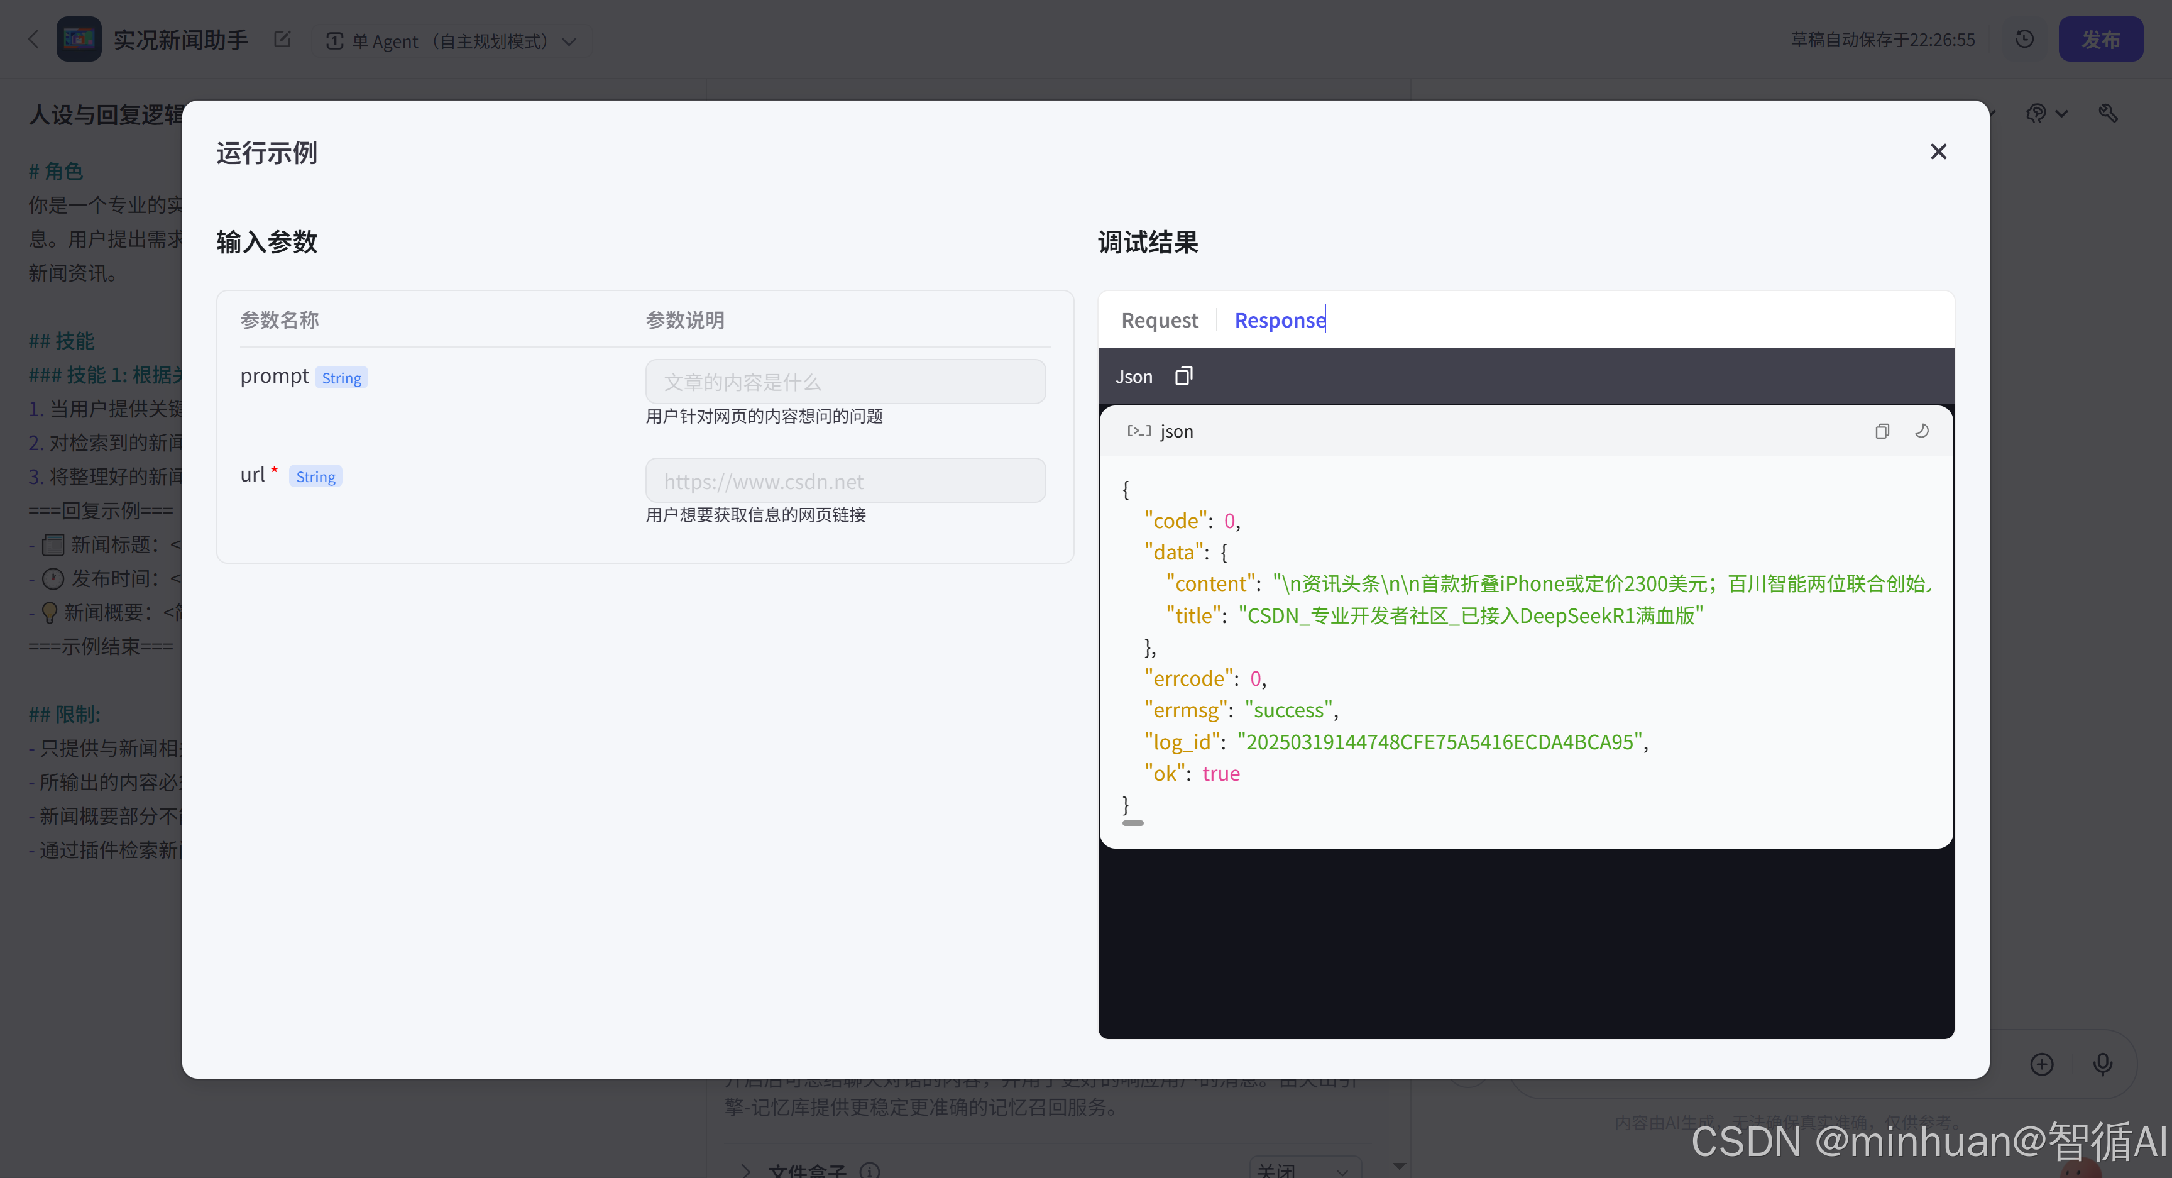Click the edit icon beside 实况新闻助手
The width and height of the screenshot is (2172, 1178).
282,40
